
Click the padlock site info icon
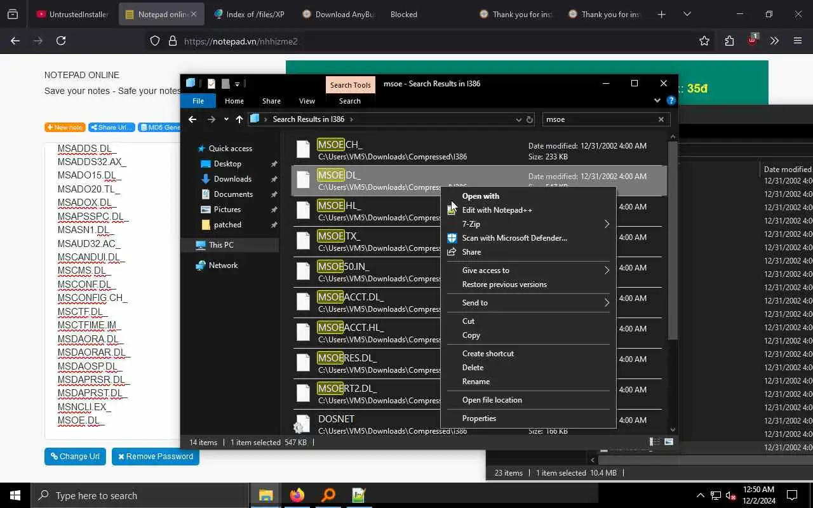[x=172, y=41]
